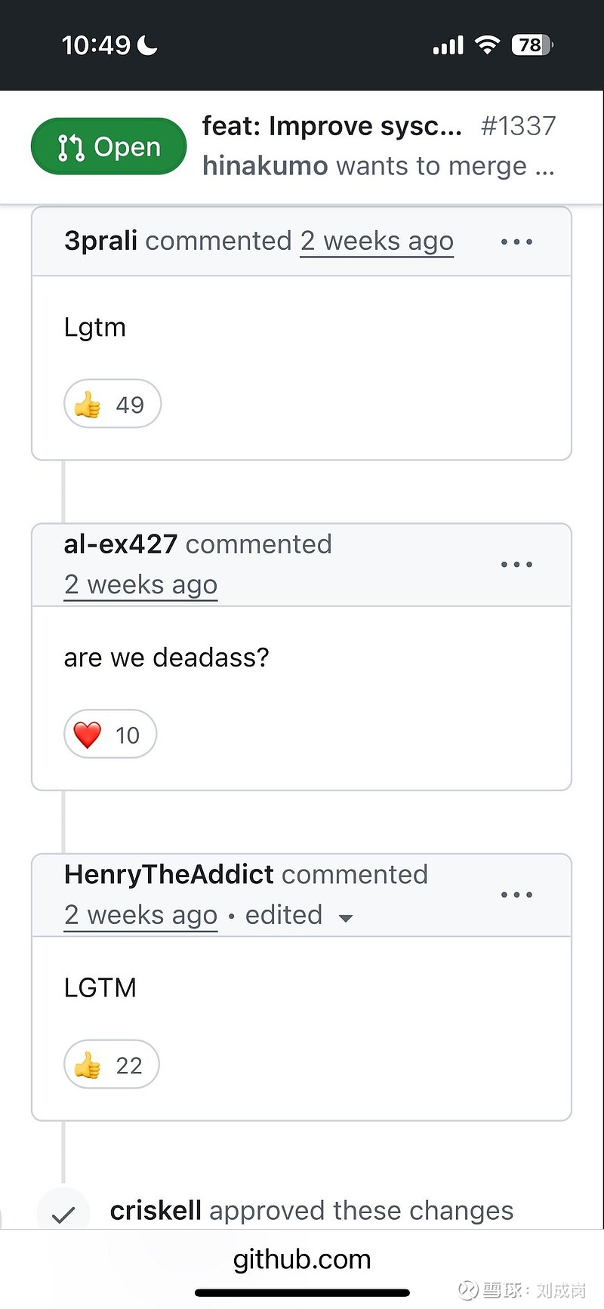This screenshot has width=604, height=1309.
Task: Open criskell's profile link
Action: click(x=156, y=1211)
